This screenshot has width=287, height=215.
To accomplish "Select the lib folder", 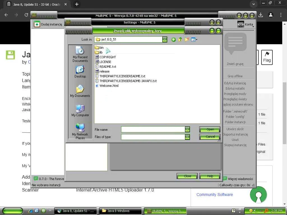I will click(x=99, y=52).
